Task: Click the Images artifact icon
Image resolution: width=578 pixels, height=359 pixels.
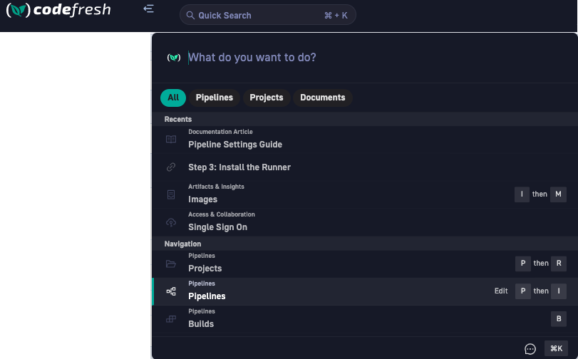Action: click(x=171, y=194)
